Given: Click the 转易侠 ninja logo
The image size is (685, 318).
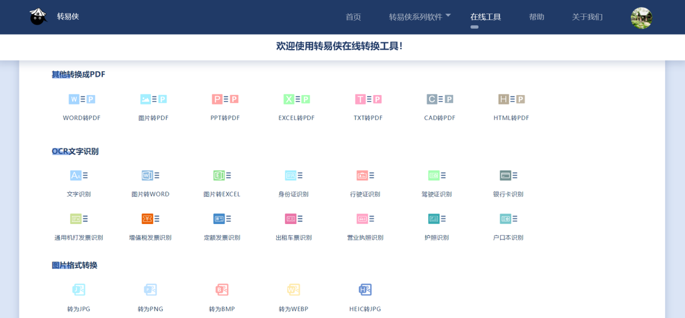Looking at the screenshot, I should point(38,17).
